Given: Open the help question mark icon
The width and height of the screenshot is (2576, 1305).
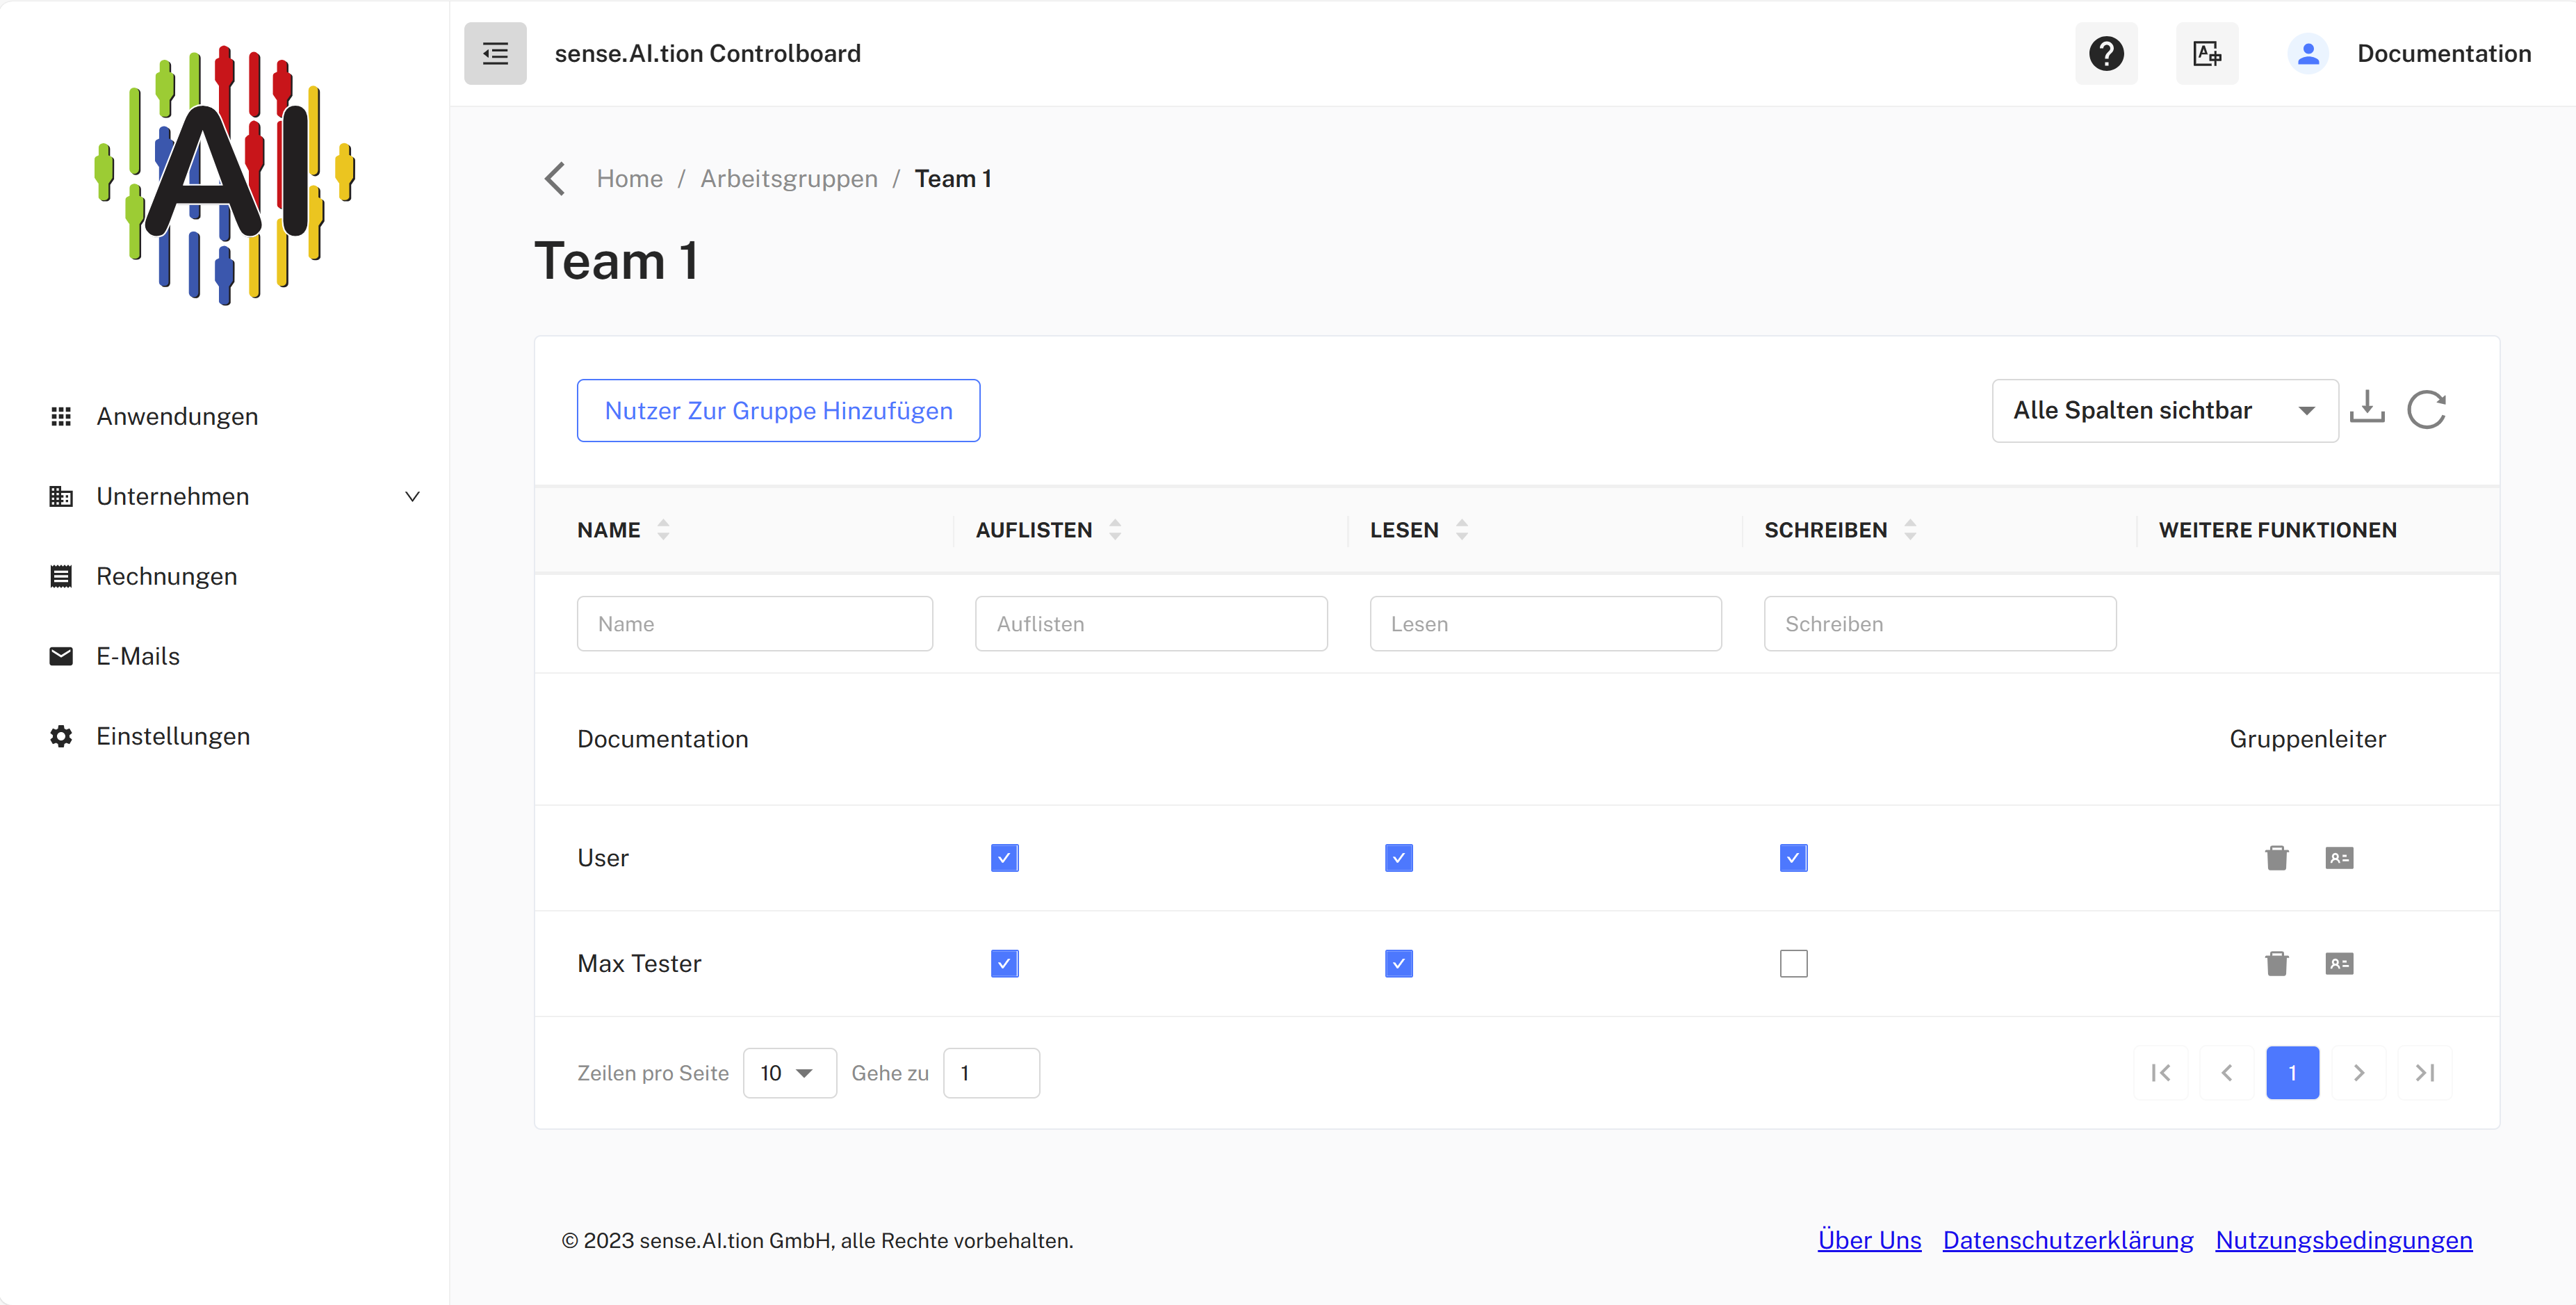Looking at the screenshot, I should point(2106,53).
